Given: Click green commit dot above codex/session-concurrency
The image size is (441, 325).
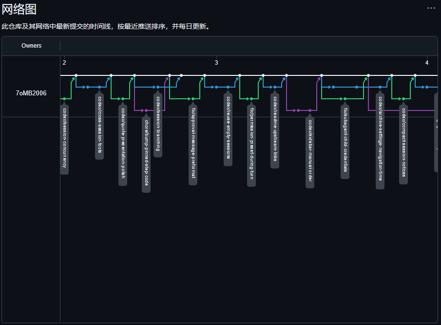Looking at the screenshot, I should [x=64, y=99].
